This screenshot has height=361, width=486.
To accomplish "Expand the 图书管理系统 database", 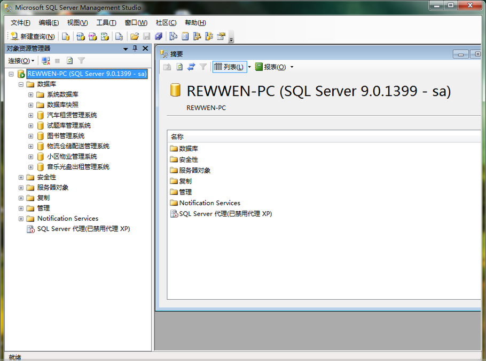I will pos(30,136).
